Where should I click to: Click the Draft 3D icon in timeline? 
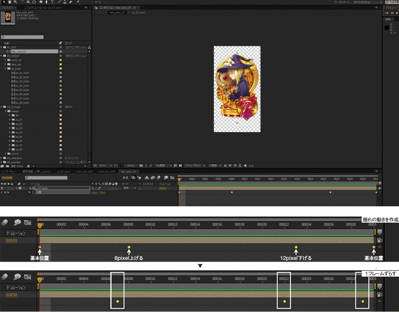pos(139,178)
